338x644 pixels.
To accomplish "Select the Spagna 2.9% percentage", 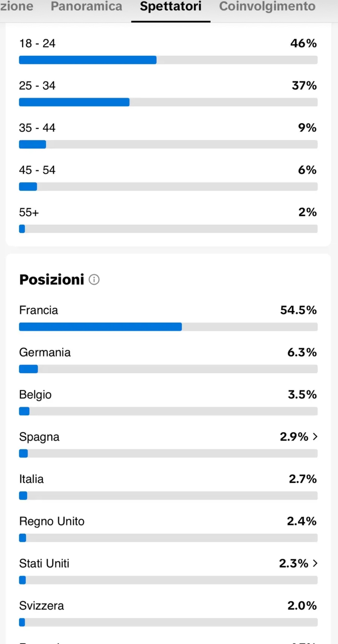I will [294, 437].
